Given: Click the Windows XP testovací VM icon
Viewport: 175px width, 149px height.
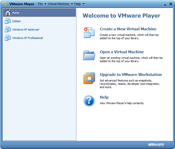Looking at the screenshot, I should click(8, 29).
